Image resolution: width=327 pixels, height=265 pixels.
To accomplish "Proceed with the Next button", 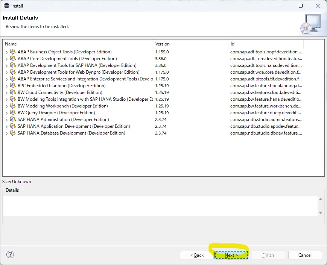I will pos(231,255).
